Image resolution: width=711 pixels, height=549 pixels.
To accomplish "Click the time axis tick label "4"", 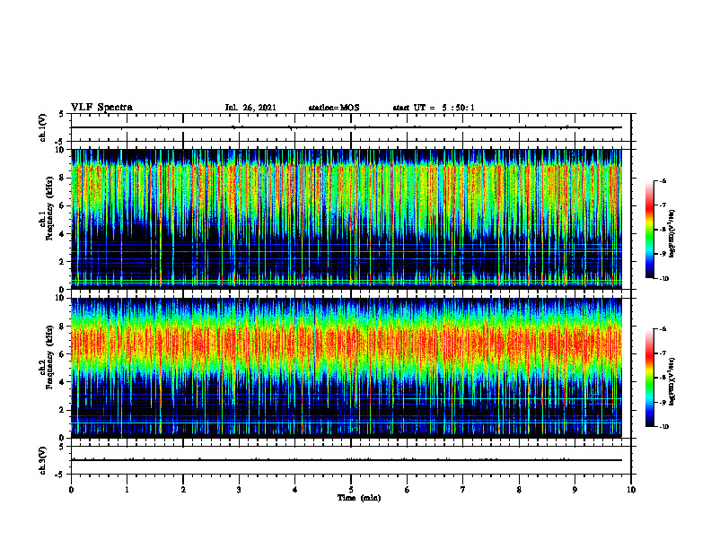I will 295,490.
